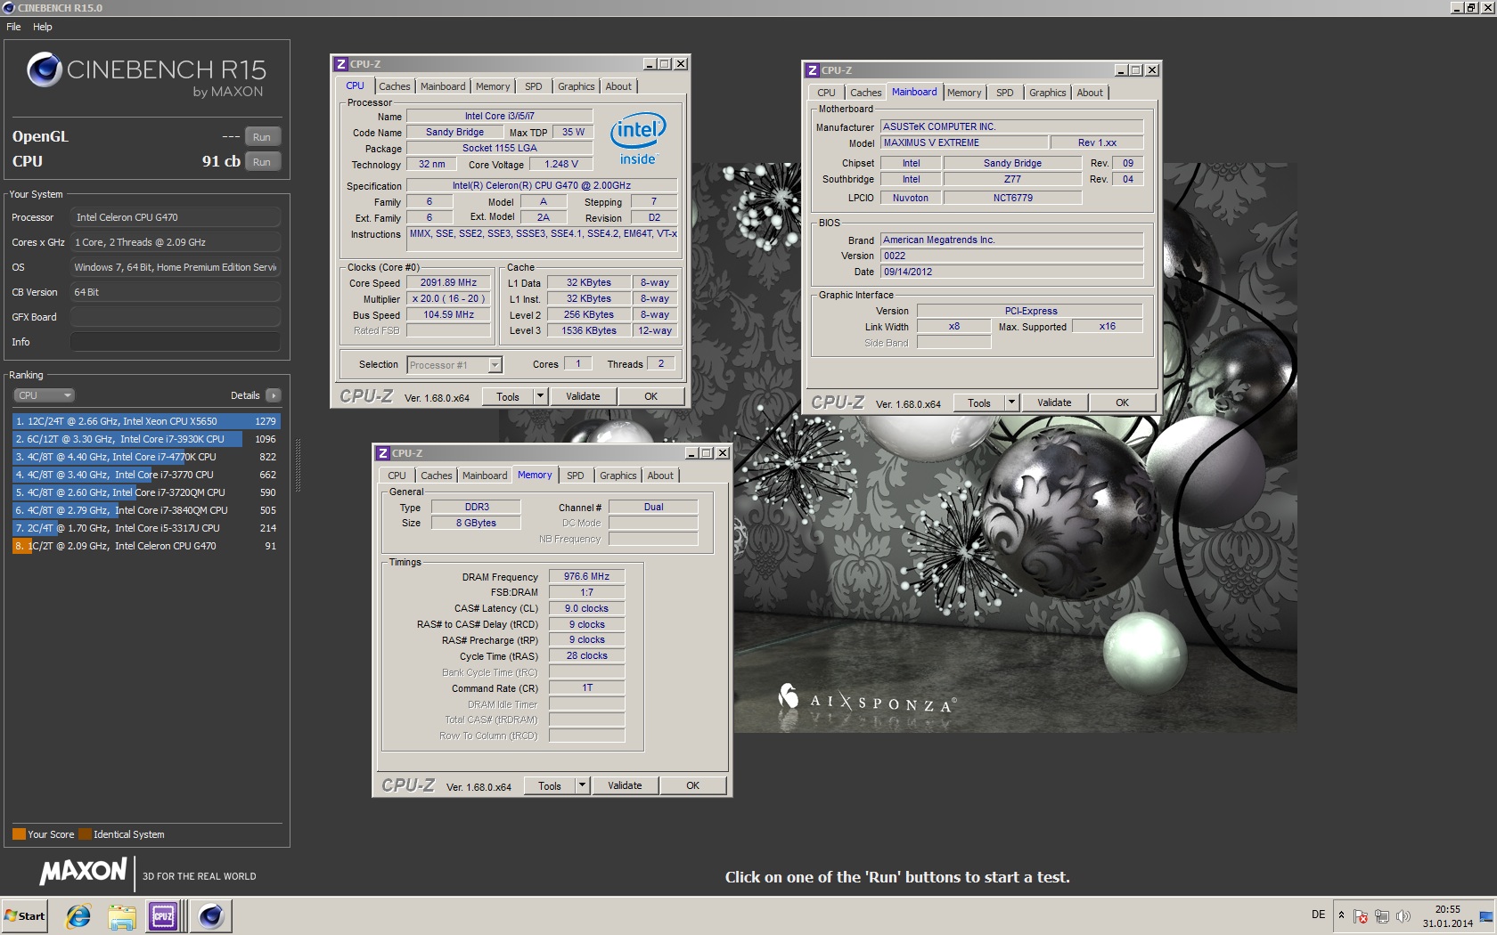The height and width of the screenshot is (935, 1497).
Task: Open Processor #1 selection dropdown
Action: pyautogui.click(x=454, y=365)
